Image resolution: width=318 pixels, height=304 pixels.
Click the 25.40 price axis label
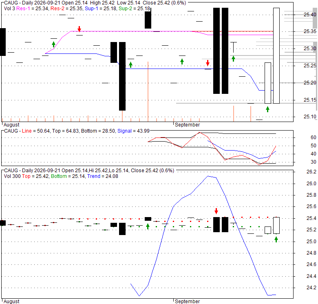click(310, 14)
